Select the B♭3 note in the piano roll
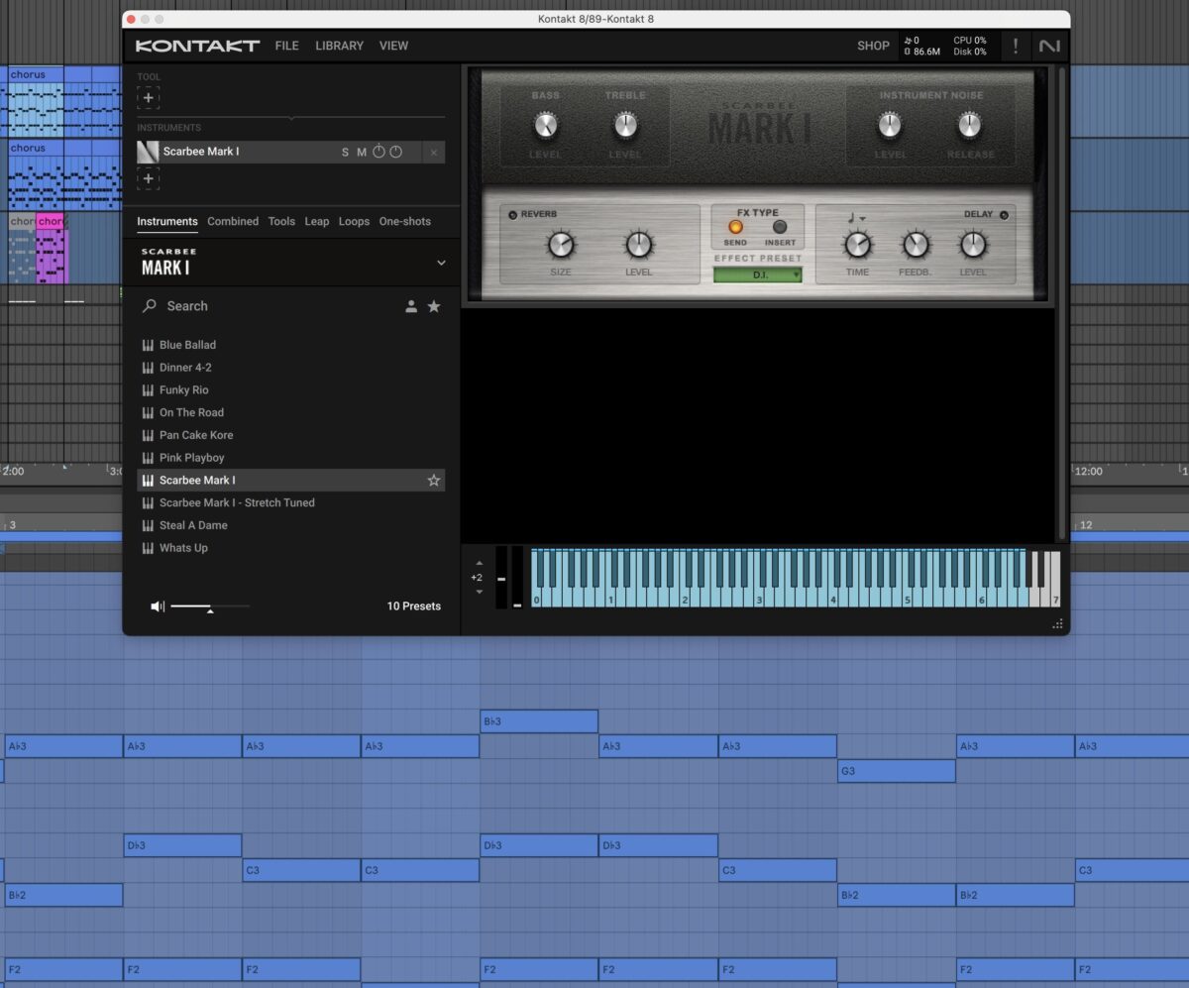 (x=539, y=721)
